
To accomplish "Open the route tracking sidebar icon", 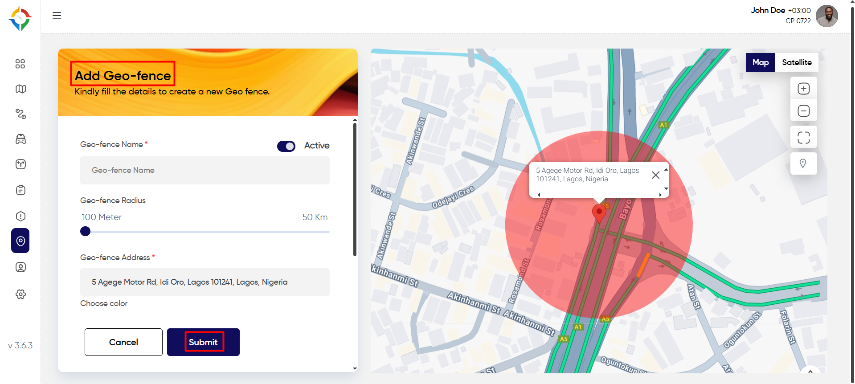I will click(20, 114).
